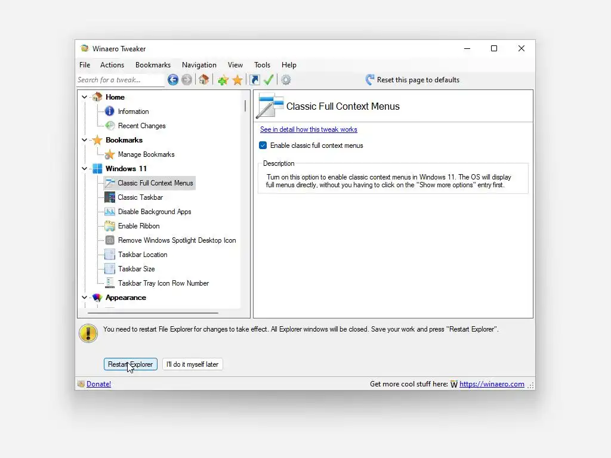Viewport: 611px width, 458px height.
Task: Click the Donate! link
Action: pyautogui.click(x=98, y=384)
